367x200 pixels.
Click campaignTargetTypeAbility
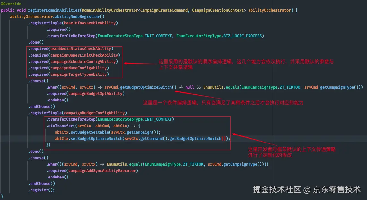79,74
